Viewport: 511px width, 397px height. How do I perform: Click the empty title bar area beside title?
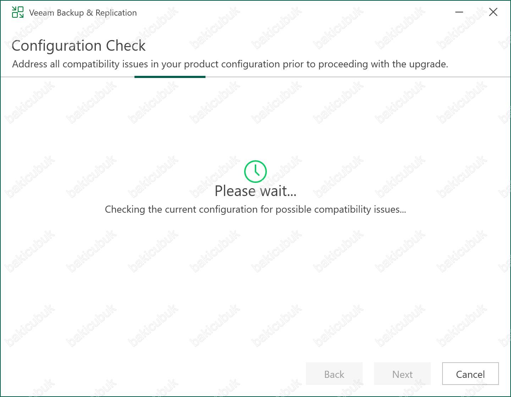(291, 12)
